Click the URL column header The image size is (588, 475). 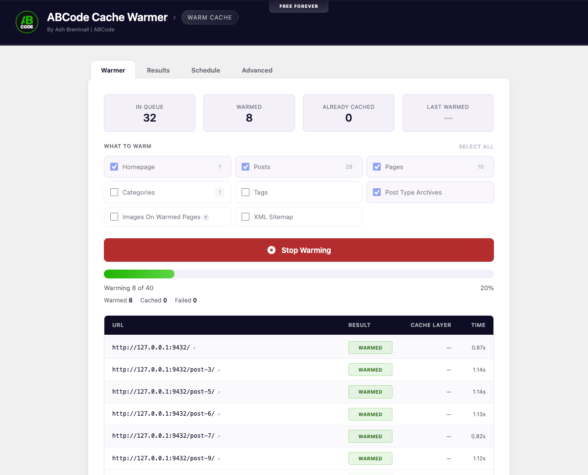118,325
